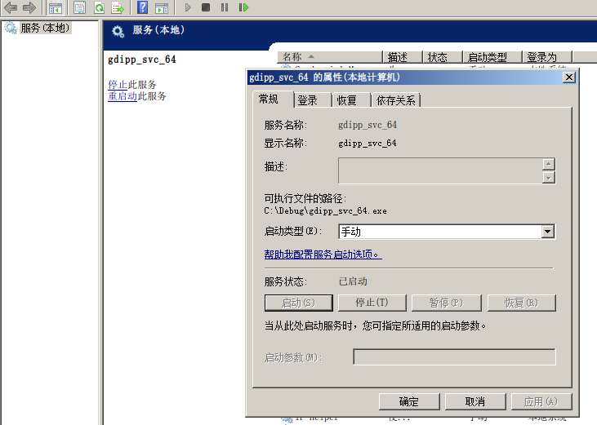Click the 登录为 column header
597x425 pixels.
point(546,57)
